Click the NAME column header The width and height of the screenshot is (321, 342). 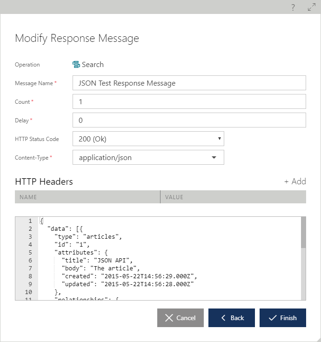(x=87, y=197)
